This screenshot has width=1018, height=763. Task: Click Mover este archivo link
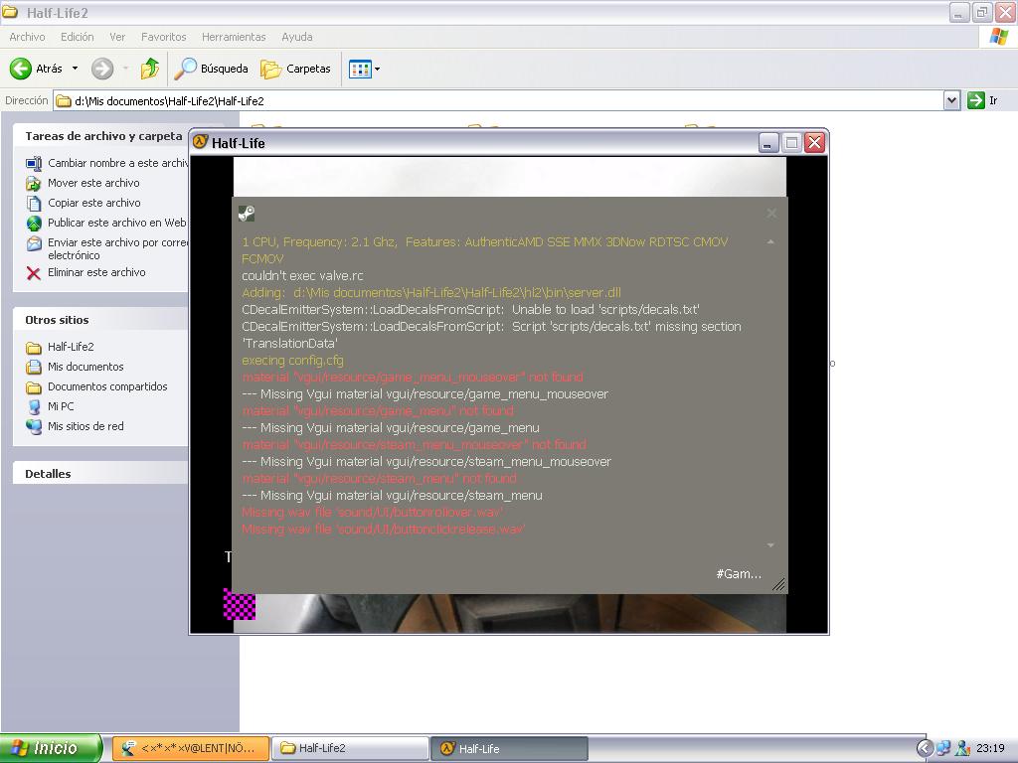coord(93,183)
